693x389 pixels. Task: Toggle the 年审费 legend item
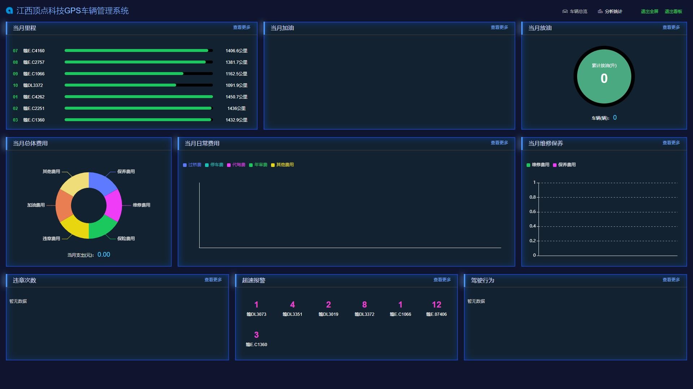258,165
